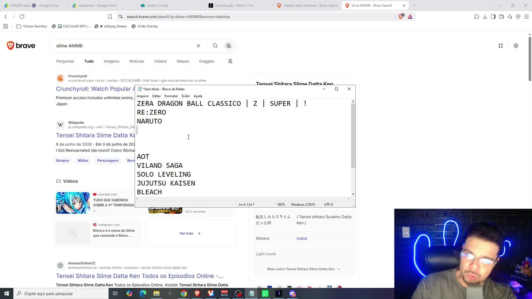Open Brave VPN shield icon
Screen dimensions: 532x299
pyautogui.click(x=518, y=17)
